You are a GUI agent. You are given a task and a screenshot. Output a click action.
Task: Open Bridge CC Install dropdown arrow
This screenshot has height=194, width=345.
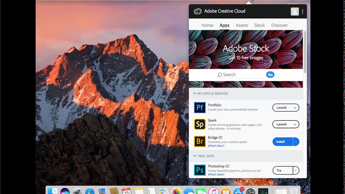(x=296, y=142)
